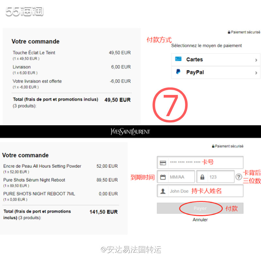Click the Annuler cancel link
Viewport: 261px width, 261px height.
coord(200,220)
